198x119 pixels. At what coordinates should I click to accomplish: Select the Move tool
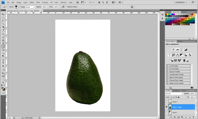click(3, 14)
